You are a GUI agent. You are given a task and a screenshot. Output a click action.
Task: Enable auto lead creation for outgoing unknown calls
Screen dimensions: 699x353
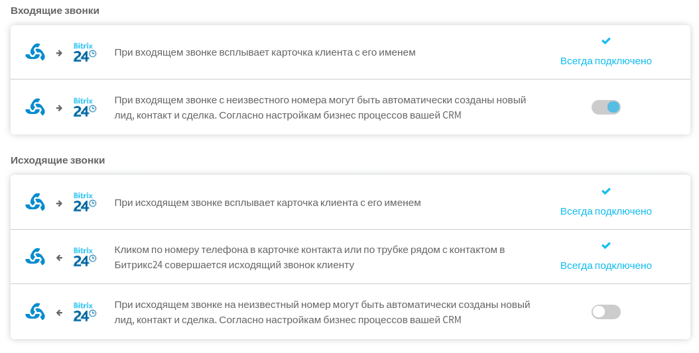[606, 312]
